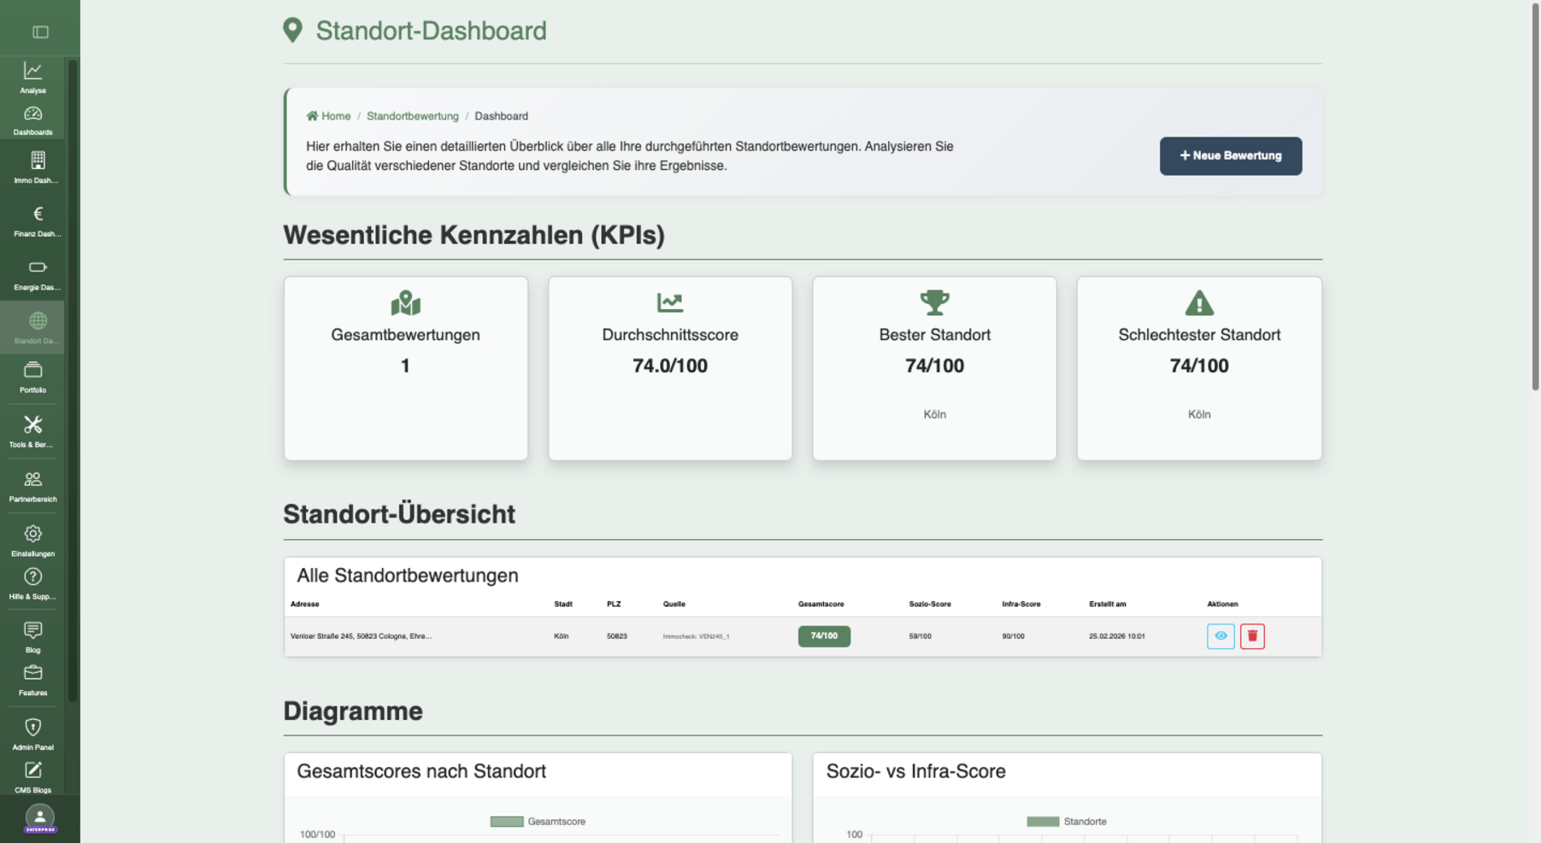Click the Adresse column header
This screenshot has height=843, width=1541.
[x=304, y=604]
